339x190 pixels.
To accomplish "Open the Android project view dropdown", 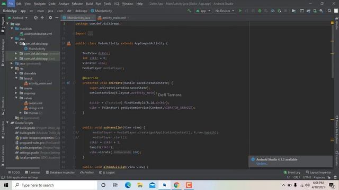I will coord(17,17).
